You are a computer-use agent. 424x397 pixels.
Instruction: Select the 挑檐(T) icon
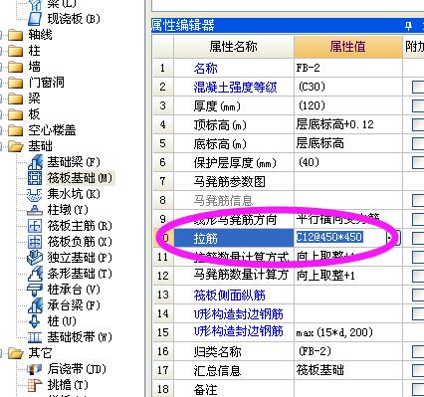point(35,385)
